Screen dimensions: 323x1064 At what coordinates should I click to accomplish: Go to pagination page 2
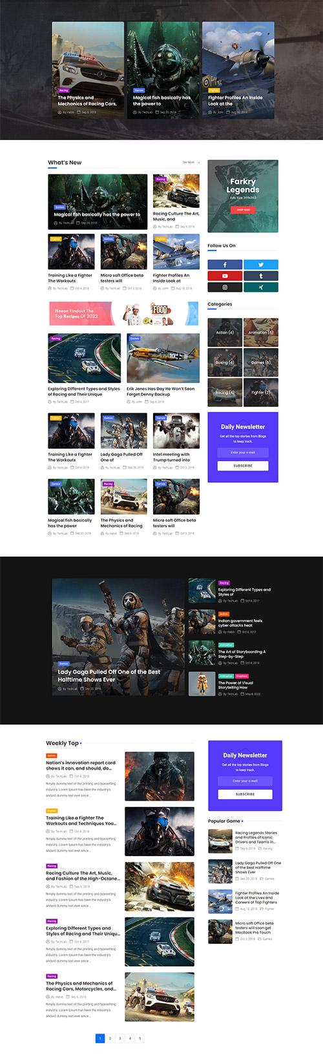(110, 1038)
